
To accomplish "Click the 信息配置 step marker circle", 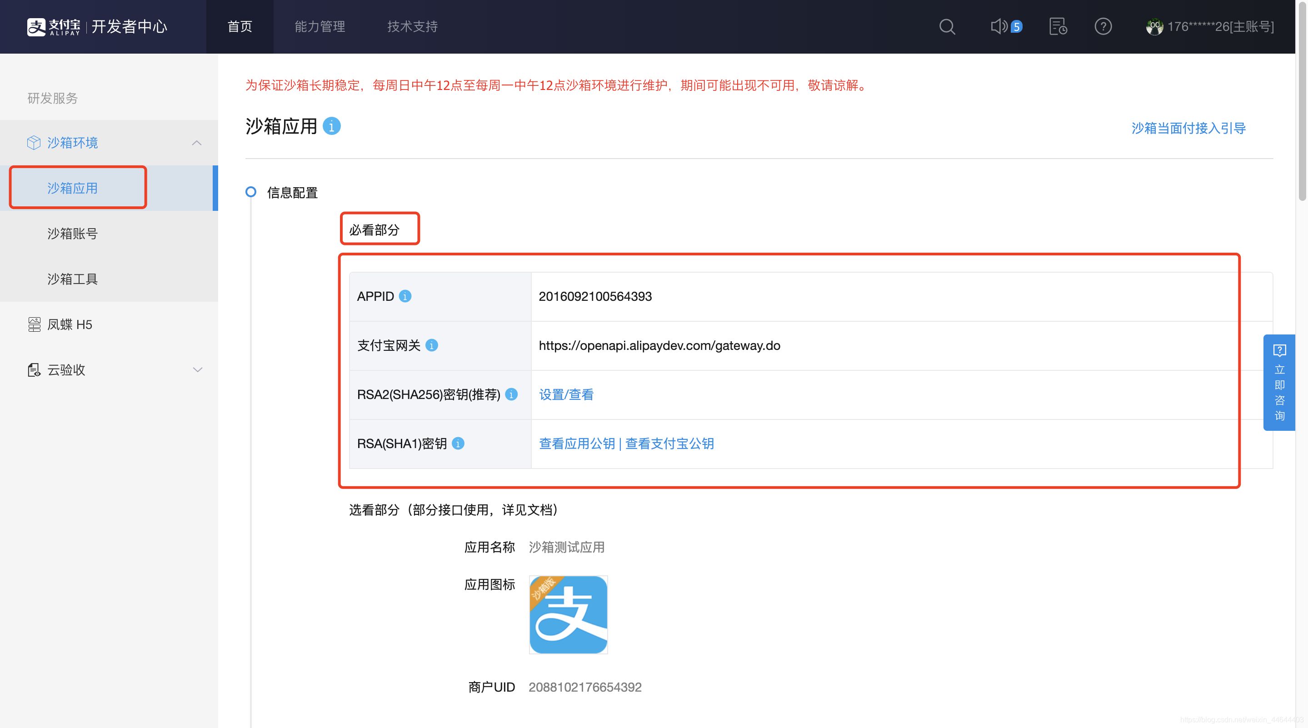I will tap(251, 192).
